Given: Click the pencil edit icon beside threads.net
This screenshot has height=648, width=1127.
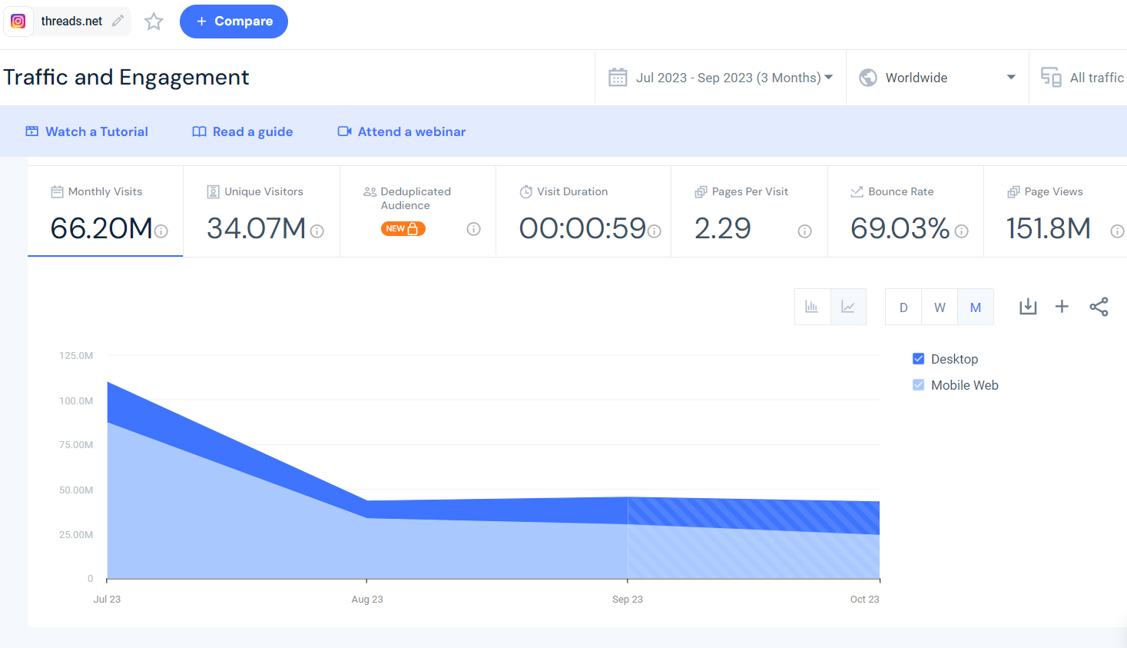Looking at the screenshot, I should [118, 21].
